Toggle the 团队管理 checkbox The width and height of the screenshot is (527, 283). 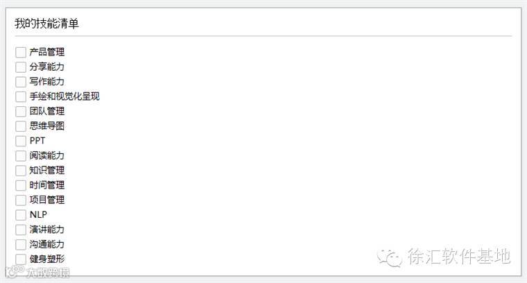pyautogui.click(x=20, y=111)
